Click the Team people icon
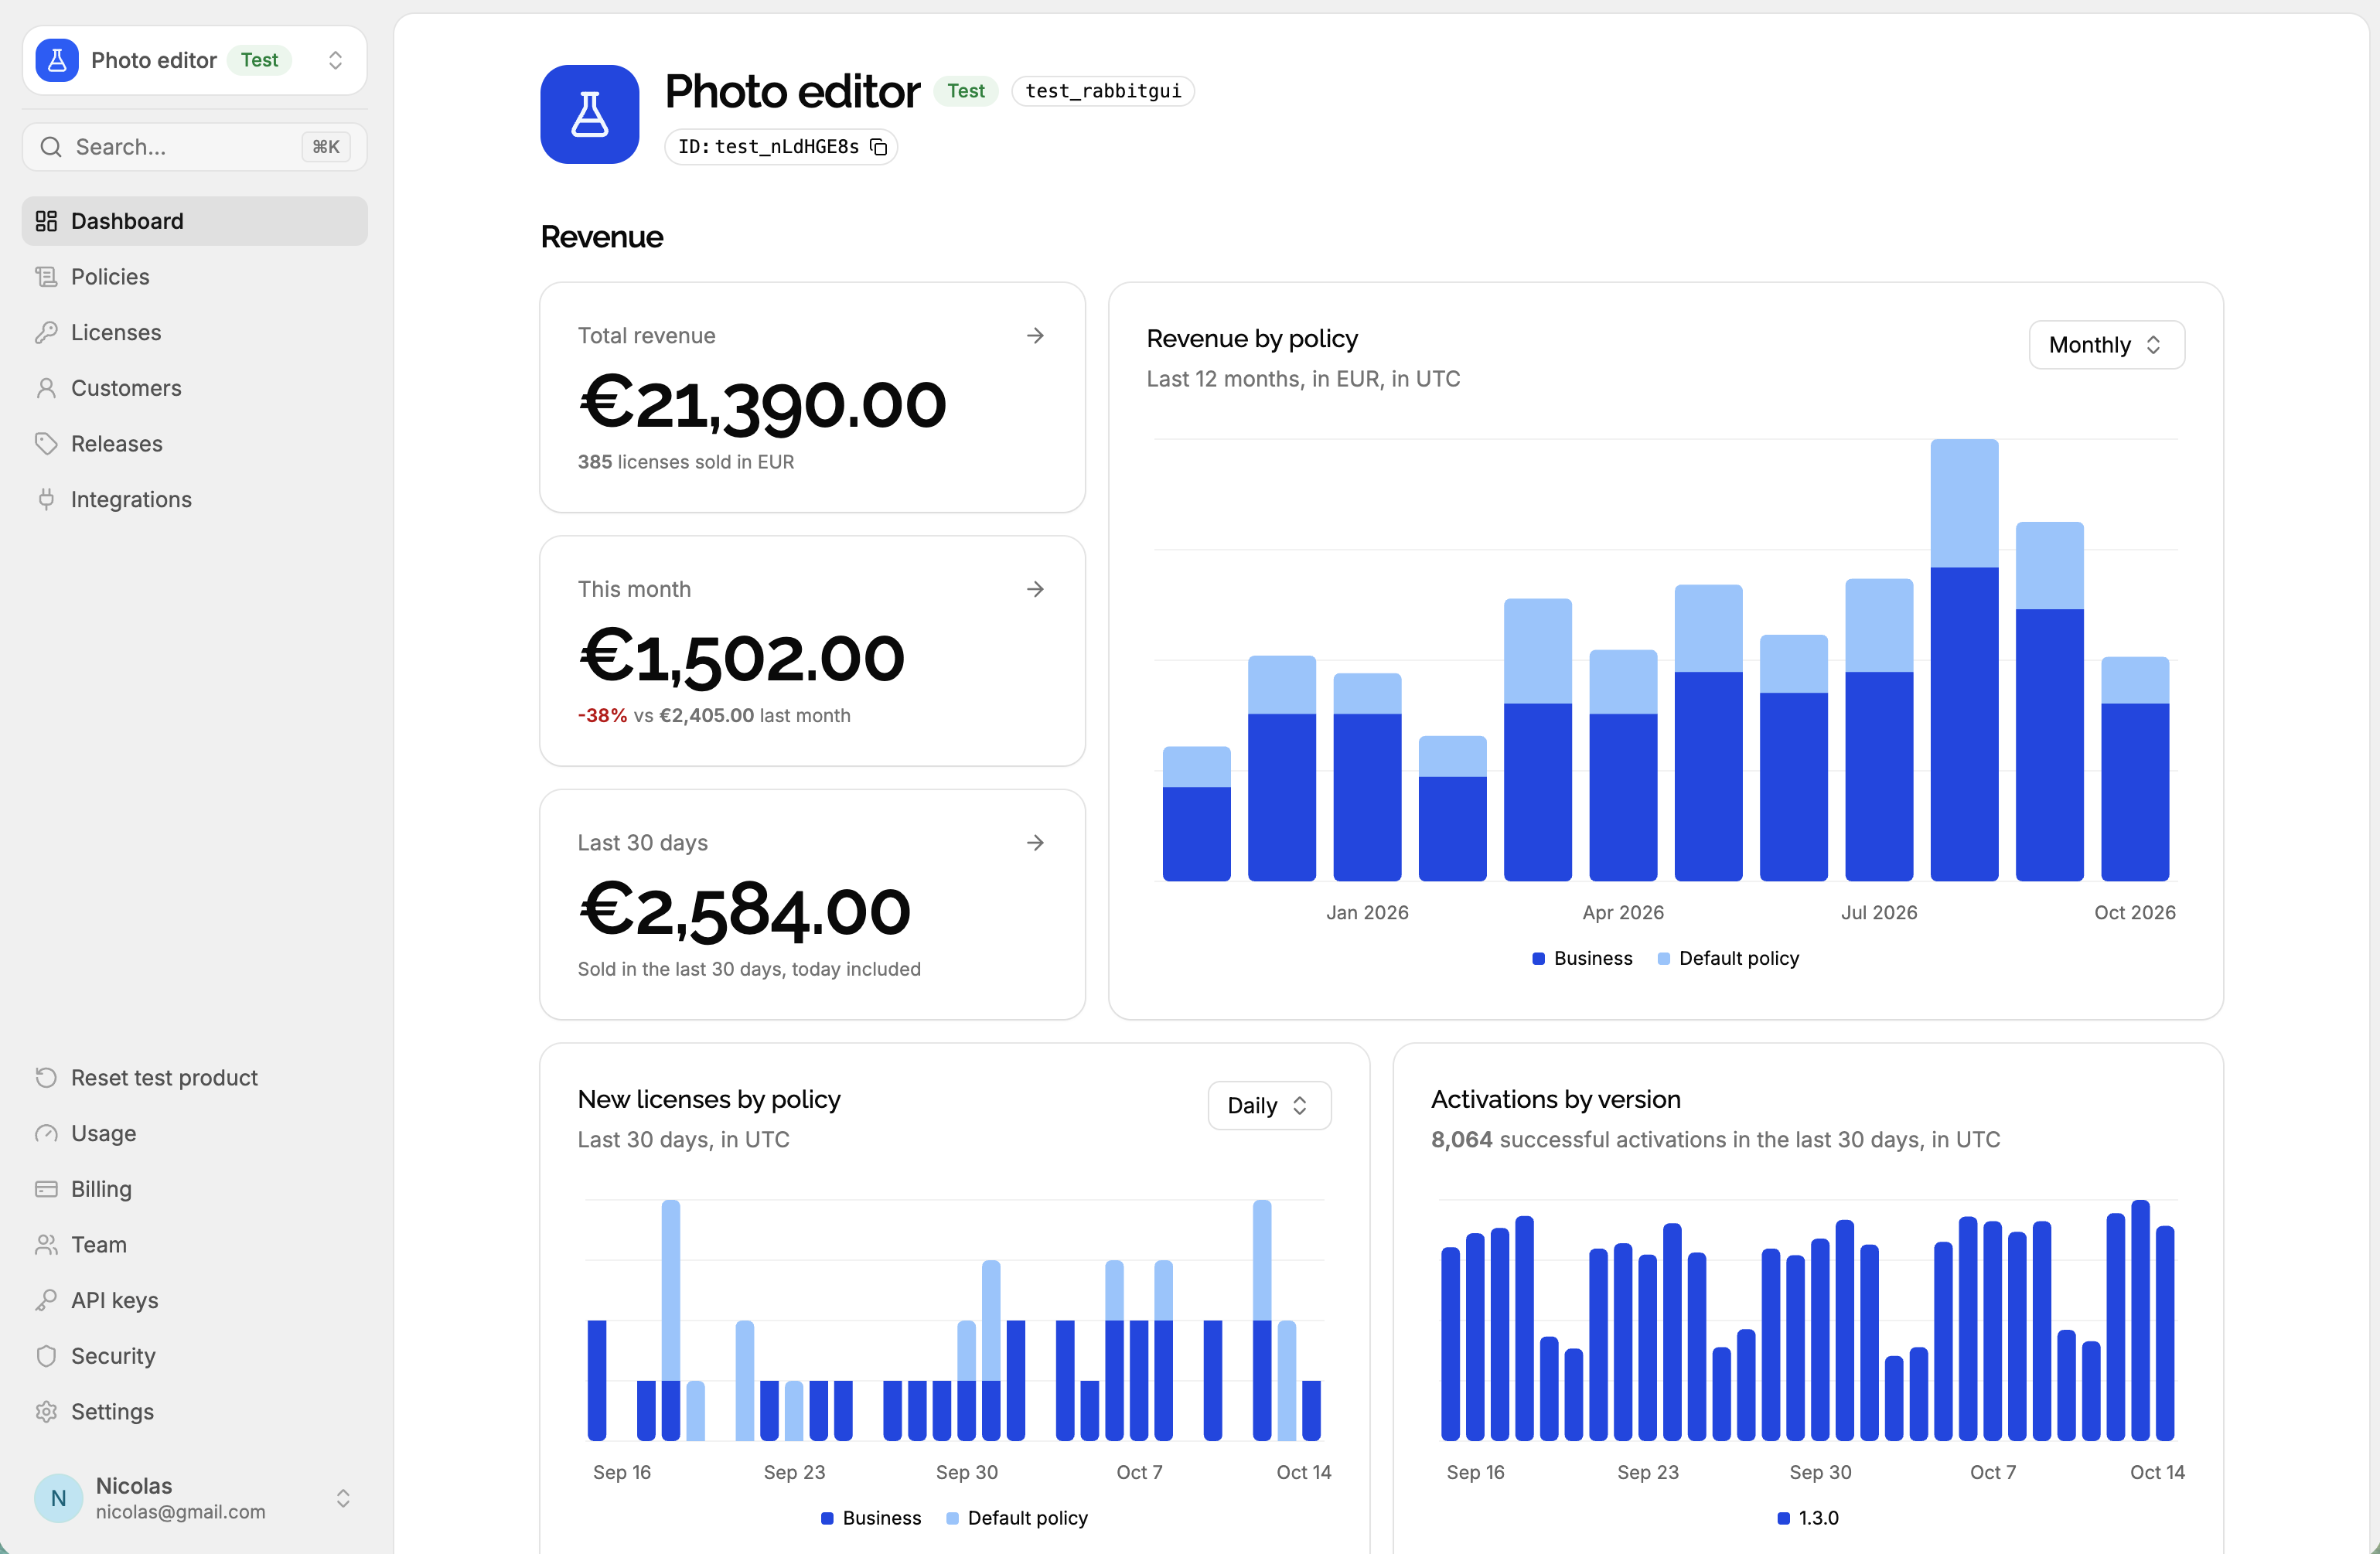Viewport: 2380px width, 1554px height. tap(46, 1244)
